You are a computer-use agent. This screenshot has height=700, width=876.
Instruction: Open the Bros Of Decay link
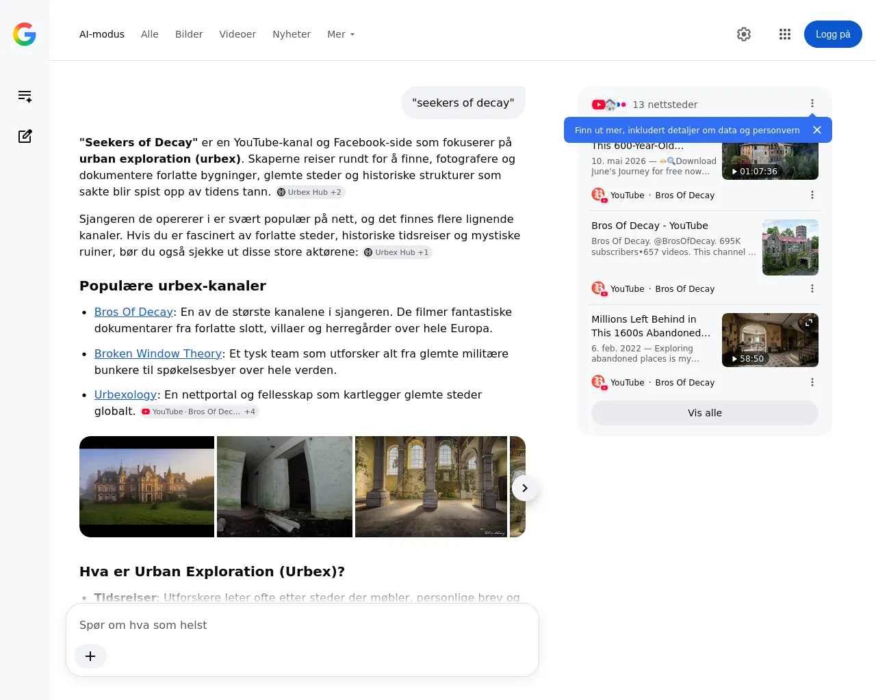[x=133, y=312]
